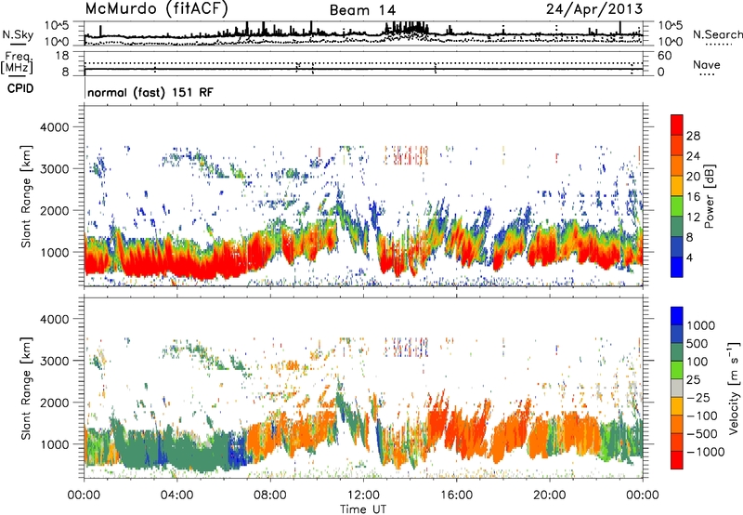Click the "McMurdo (fitACF)" plot title
Screen dimensions: 743x515
tap(156, 9)
